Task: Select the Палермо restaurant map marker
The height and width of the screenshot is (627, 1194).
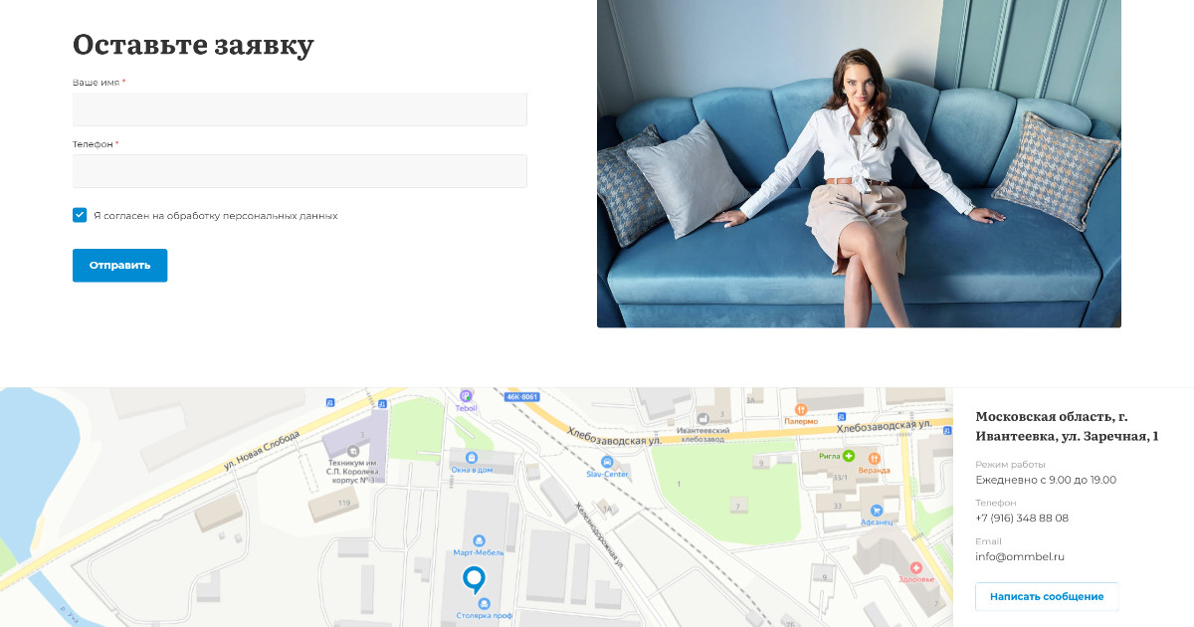Action: [800, 409]
